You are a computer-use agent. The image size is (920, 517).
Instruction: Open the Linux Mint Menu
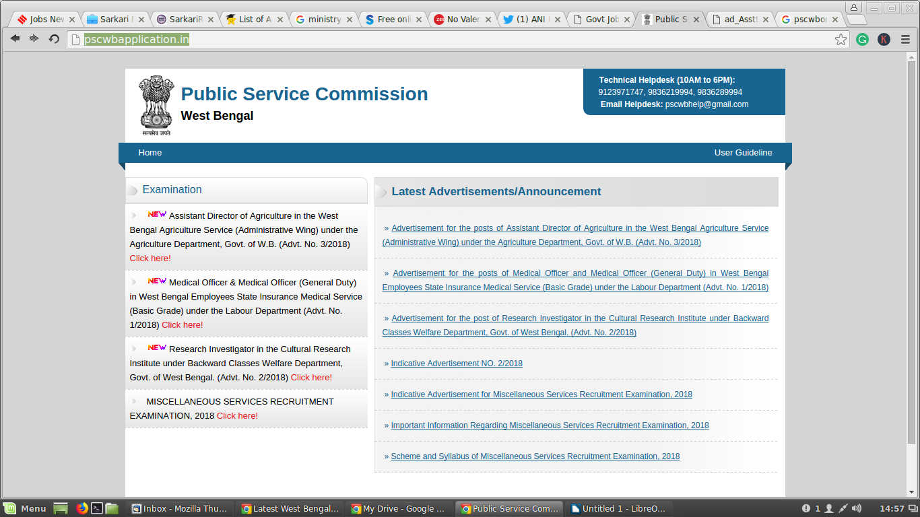click(x=26, y=508)
